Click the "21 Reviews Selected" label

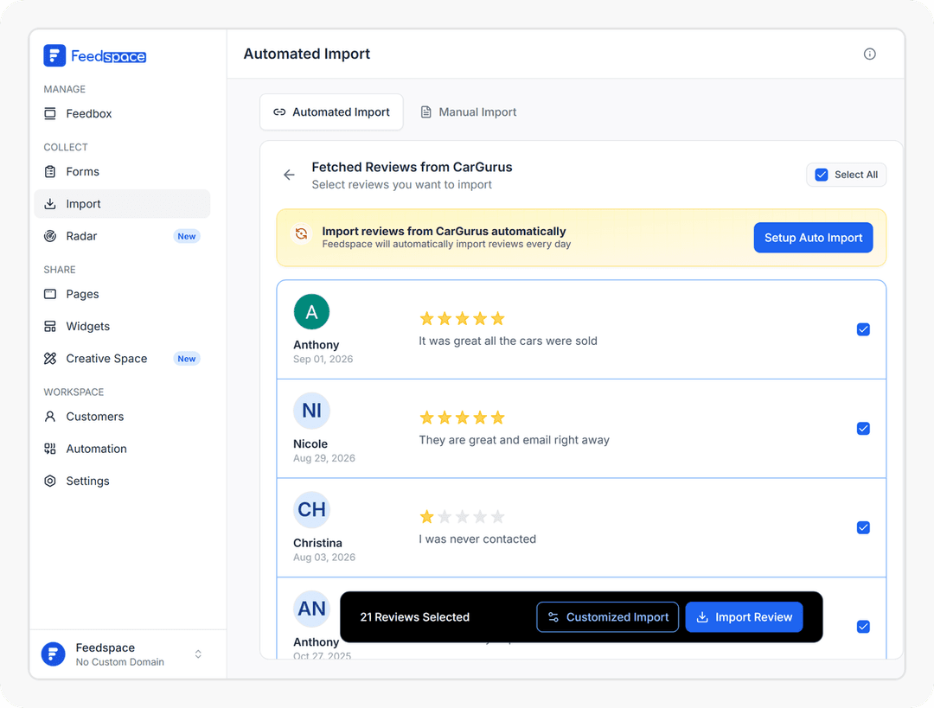pyautogui.click(x=414, y=617)
